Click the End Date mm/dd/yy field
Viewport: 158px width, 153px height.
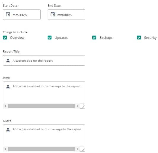[x=66, y=15]
